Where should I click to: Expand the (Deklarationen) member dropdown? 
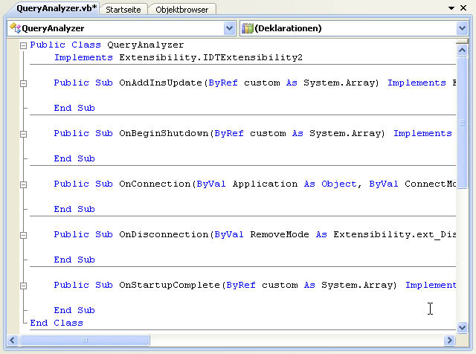click(x=462, y=28)
